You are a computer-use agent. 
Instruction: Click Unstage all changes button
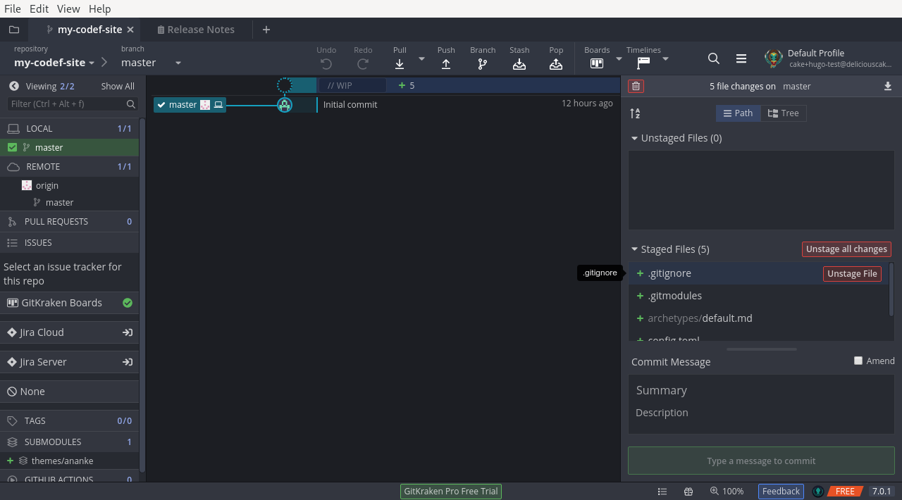pyautogui.click(x=846, y=249)
